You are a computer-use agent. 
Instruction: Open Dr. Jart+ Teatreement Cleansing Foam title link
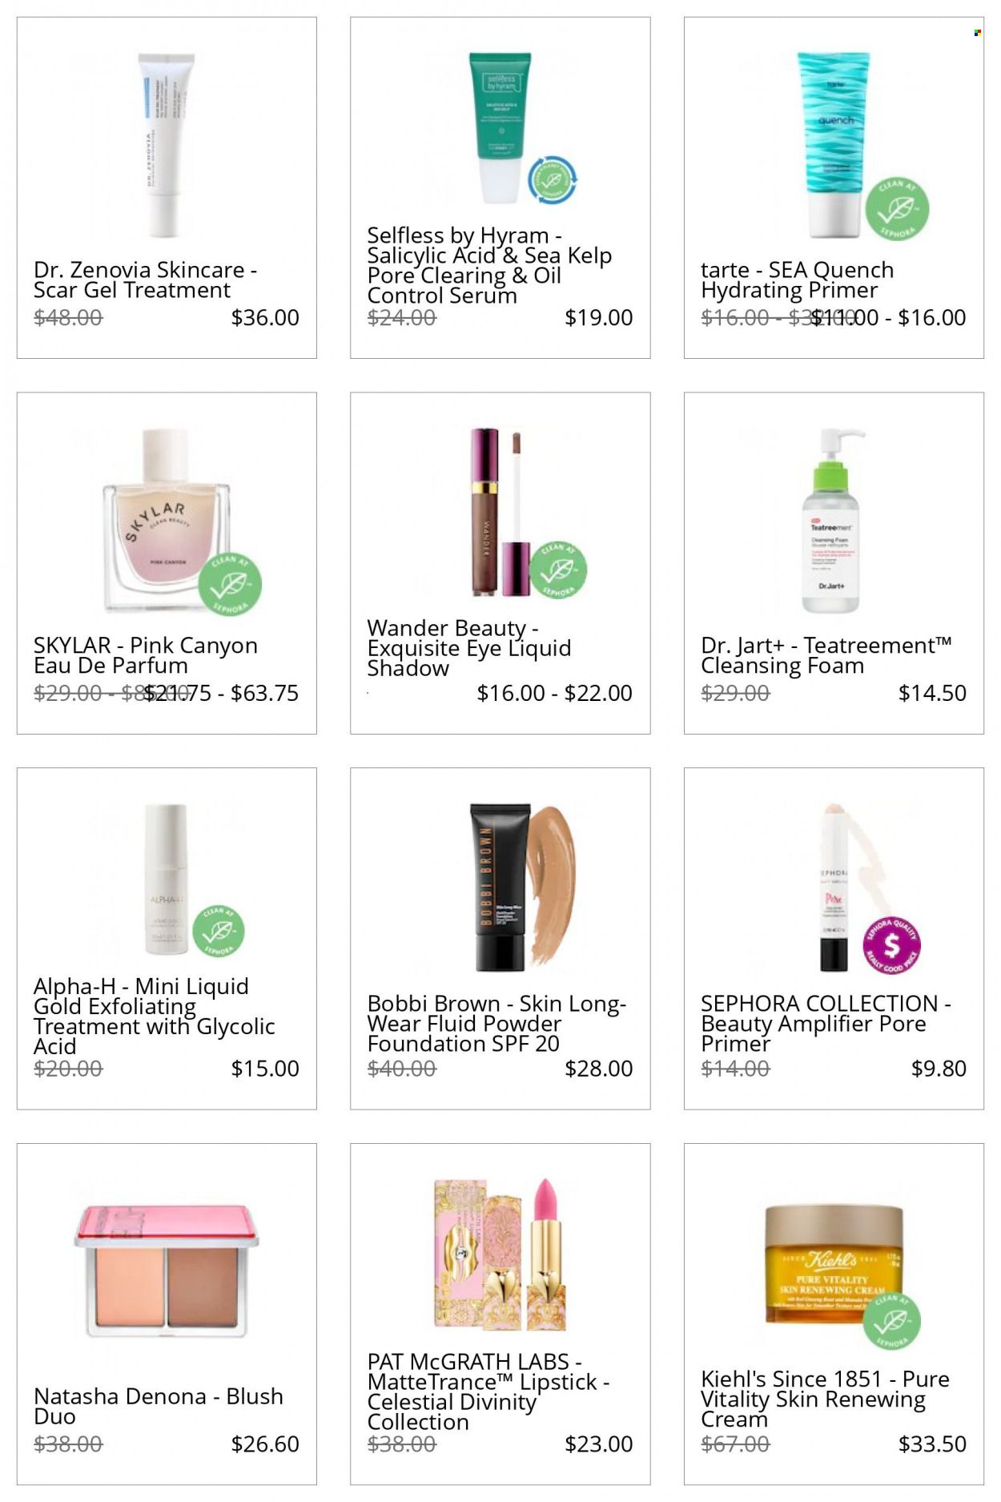[826, 655]
